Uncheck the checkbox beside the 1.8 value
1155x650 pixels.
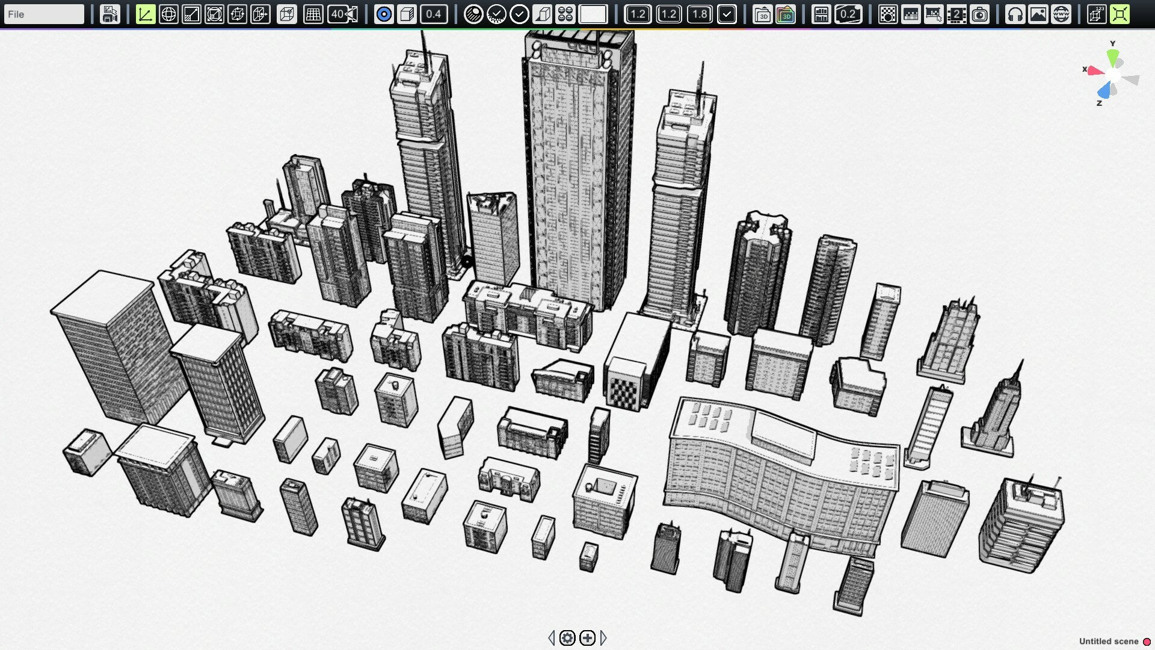click(727, 14)
